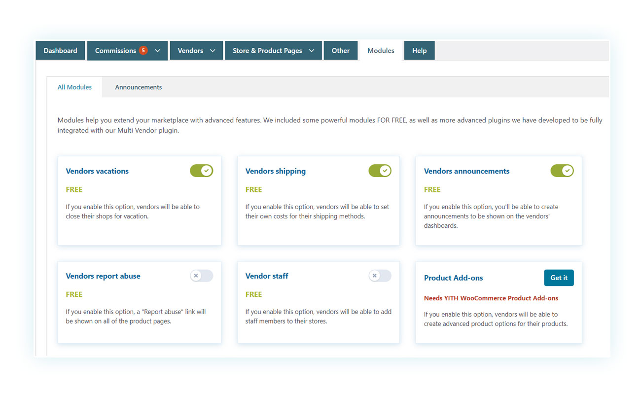Image resolution: width=641 pixels, height=395 pixels.
Task: Click the Vendors vacations module title
Action: click(x=97, y=171)
